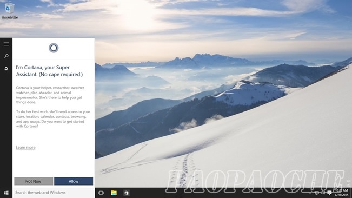Viewport: 352px width, 198px height.
Task: Follow the Learn more link
Action: (25, 147)
